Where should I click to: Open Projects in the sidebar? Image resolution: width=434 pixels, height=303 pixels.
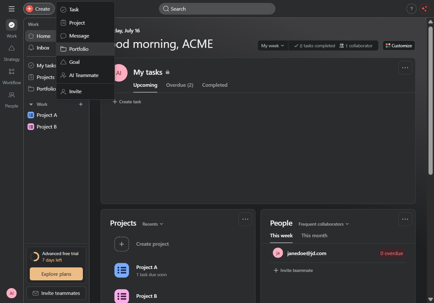[41, 77]
